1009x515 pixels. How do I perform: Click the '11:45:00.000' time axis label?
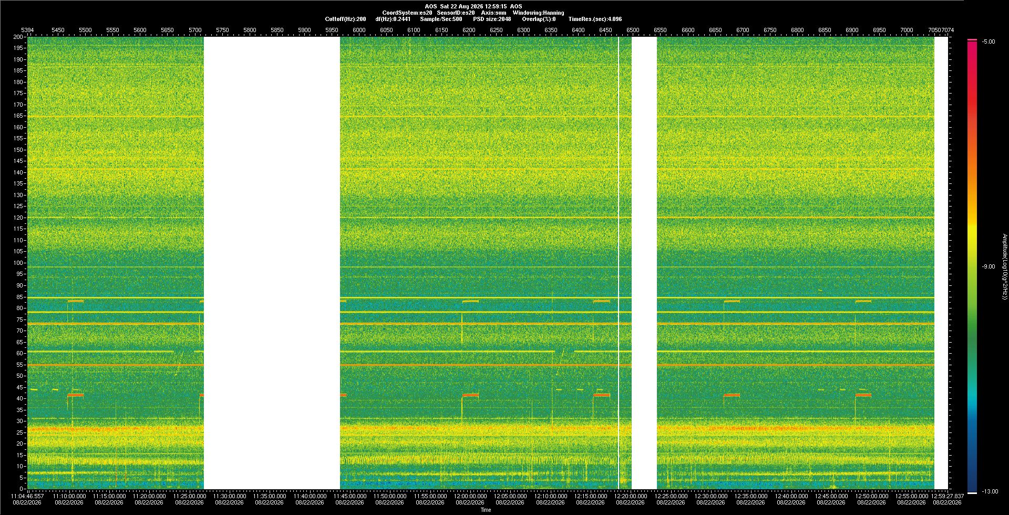[350, 496]
